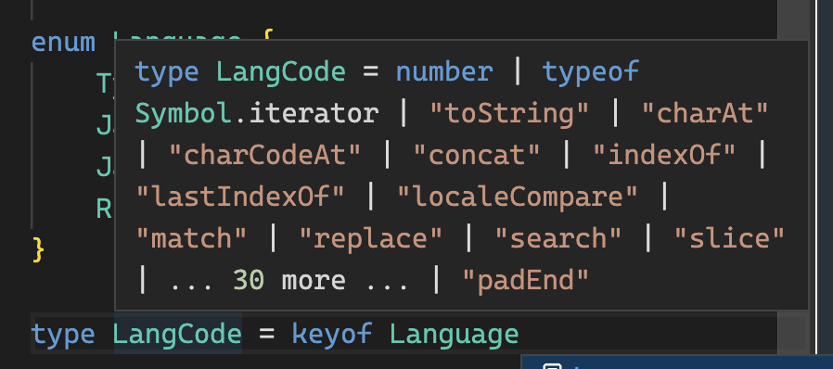Click "indexOf" literal in tooltip

[664, 156]
